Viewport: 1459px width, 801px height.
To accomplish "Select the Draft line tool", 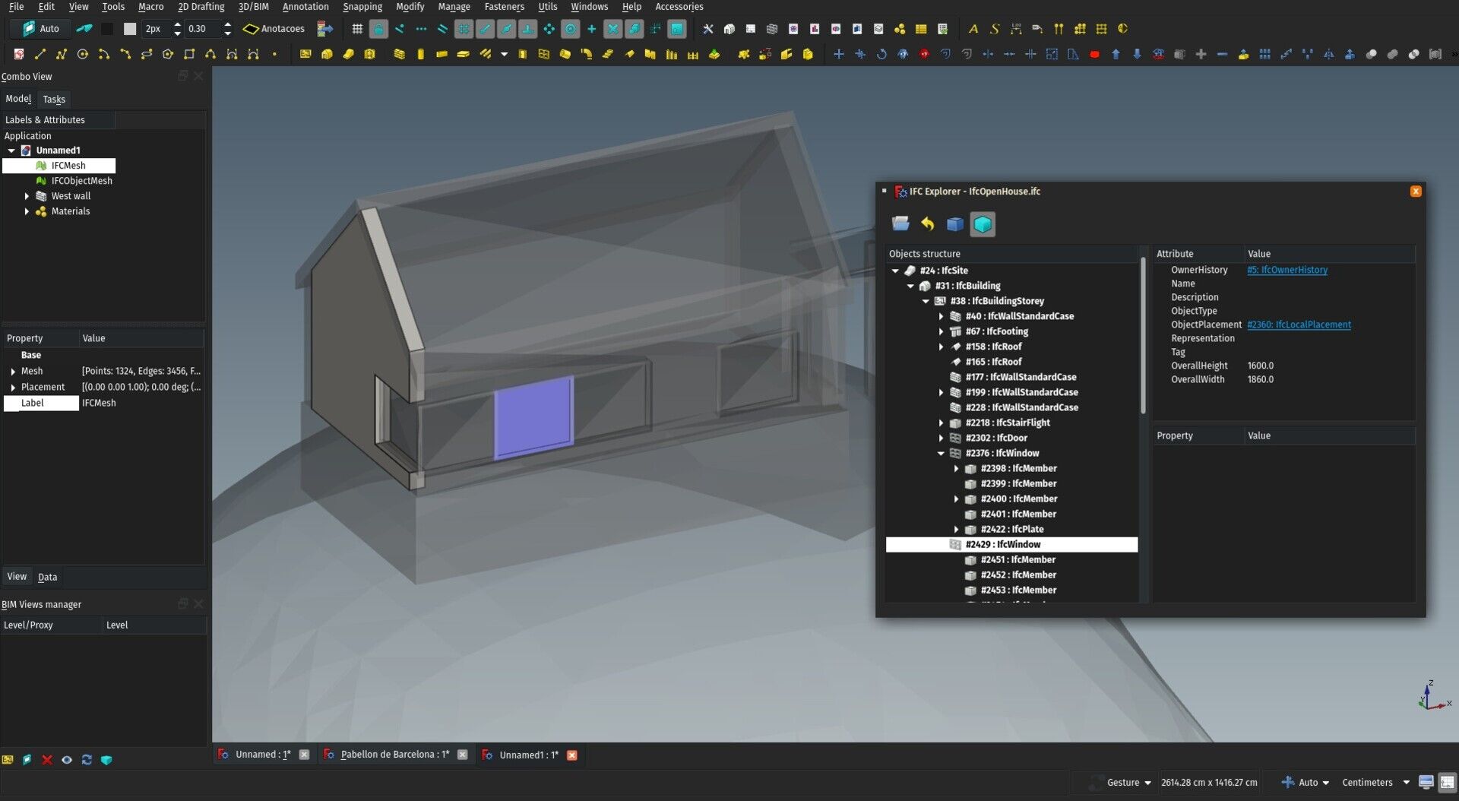I will click(x=40, y=54).
